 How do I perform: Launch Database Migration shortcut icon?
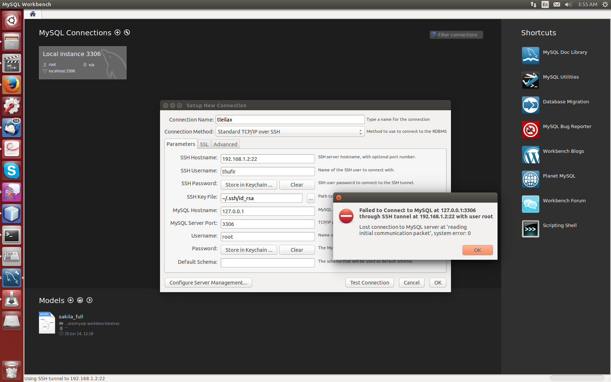(531, 105)
